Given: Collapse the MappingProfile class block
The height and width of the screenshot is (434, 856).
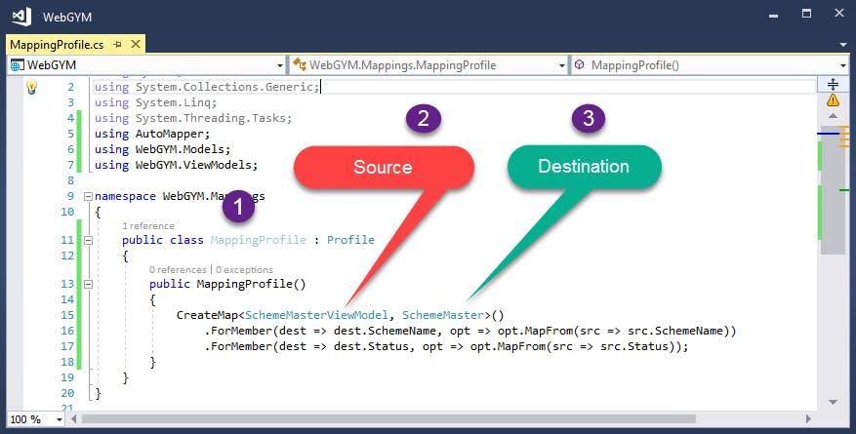Looking at the screenshot, I should (87, 240).
